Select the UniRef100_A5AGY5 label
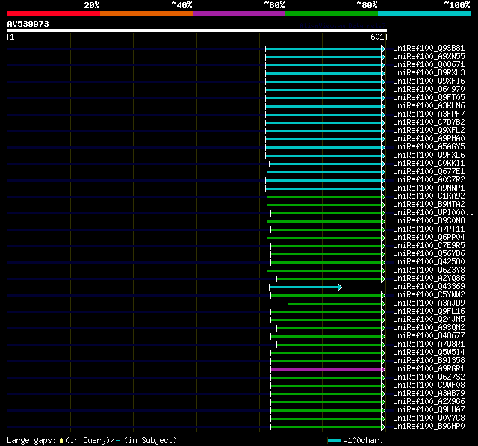Screen dimensions: 478x446 click(429, 147)
